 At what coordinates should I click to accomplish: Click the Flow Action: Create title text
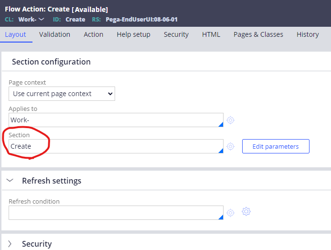[x=37, y=9]
